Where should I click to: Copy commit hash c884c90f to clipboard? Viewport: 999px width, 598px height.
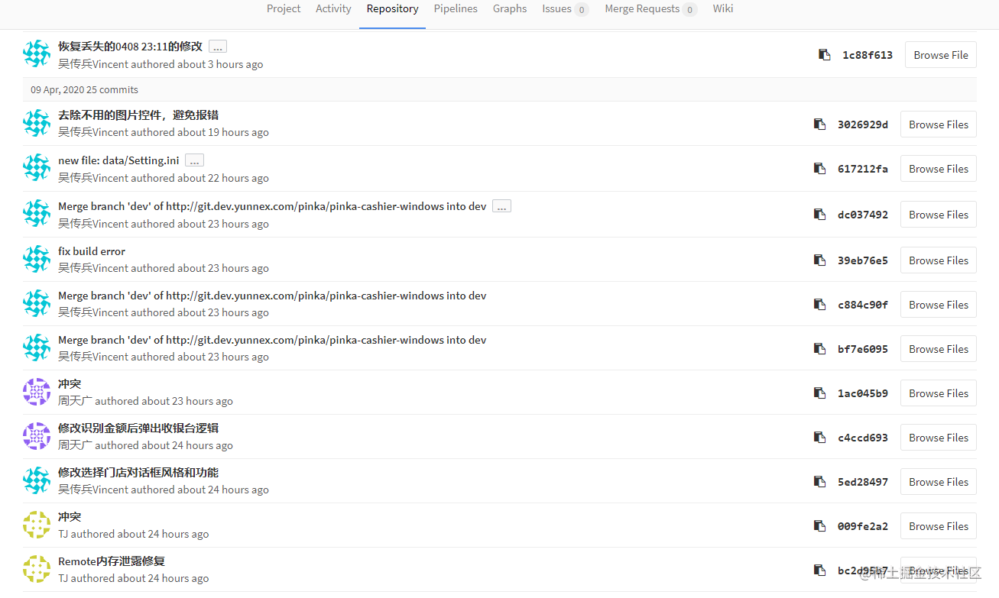[820, 305]
